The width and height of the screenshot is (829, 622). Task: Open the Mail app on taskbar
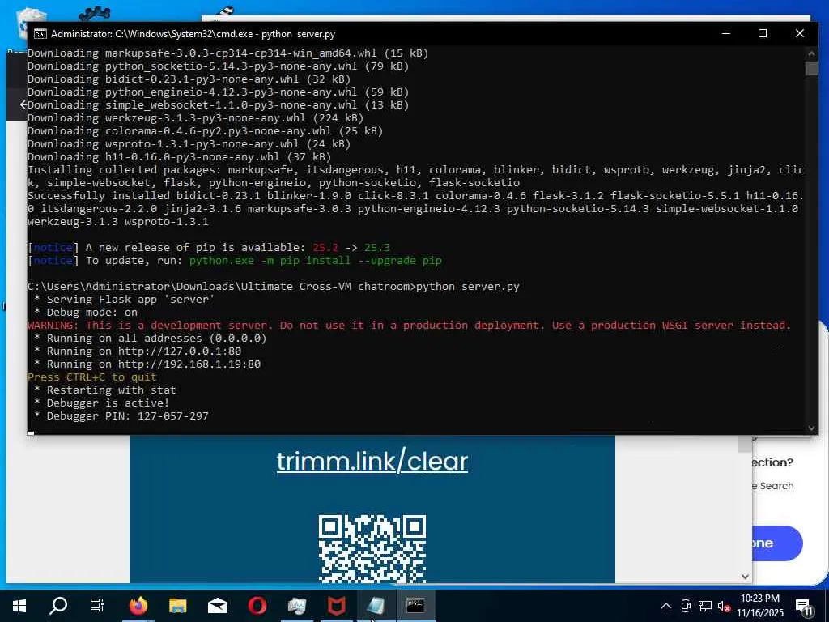coord(218,606)
